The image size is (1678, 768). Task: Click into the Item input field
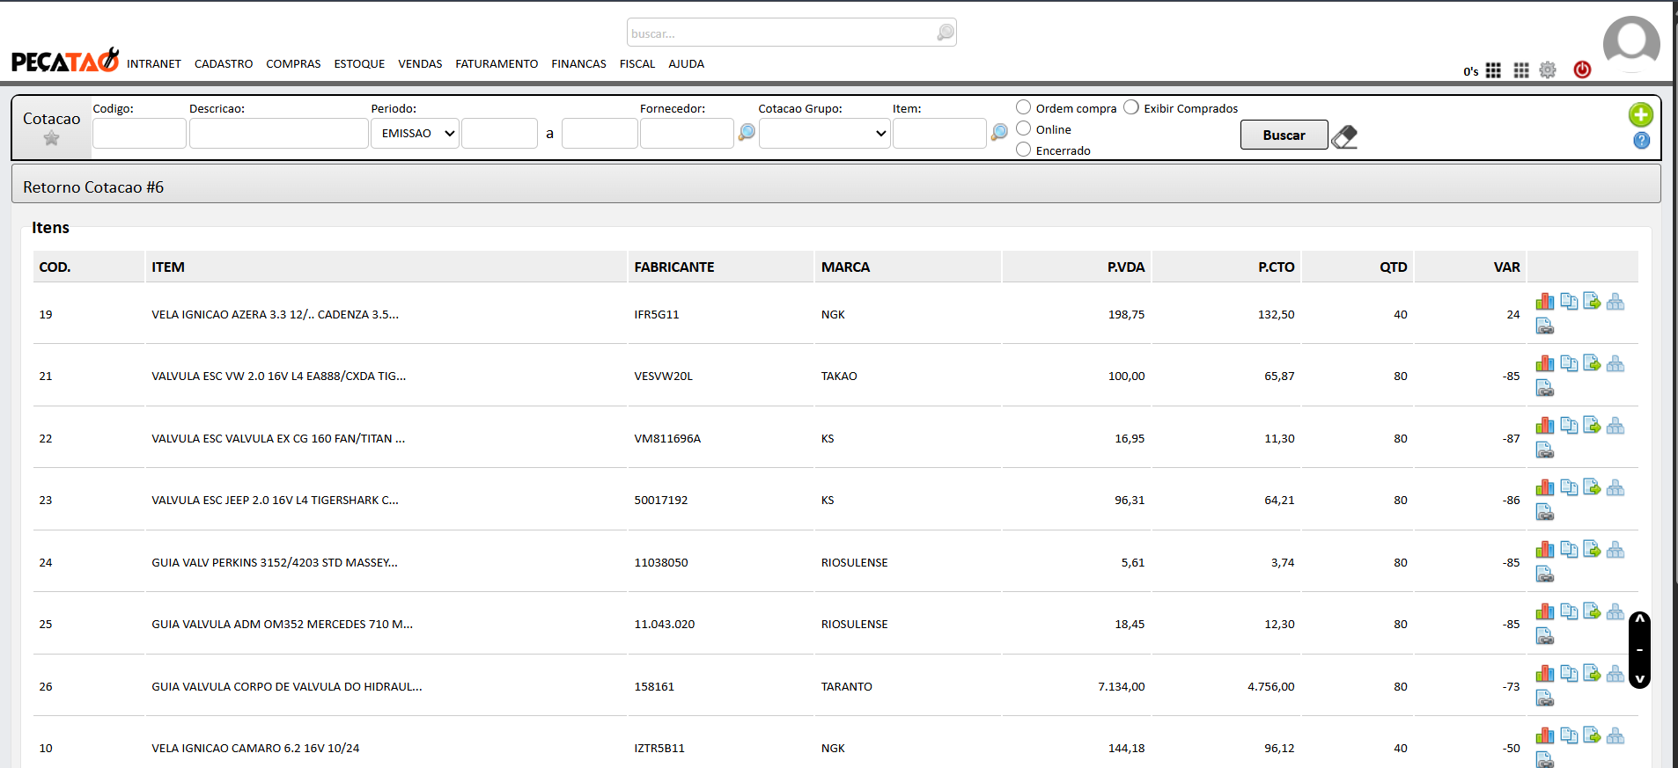939,133
